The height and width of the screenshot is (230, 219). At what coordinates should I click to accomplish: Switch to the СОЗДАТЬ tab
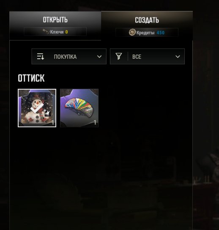147,26
